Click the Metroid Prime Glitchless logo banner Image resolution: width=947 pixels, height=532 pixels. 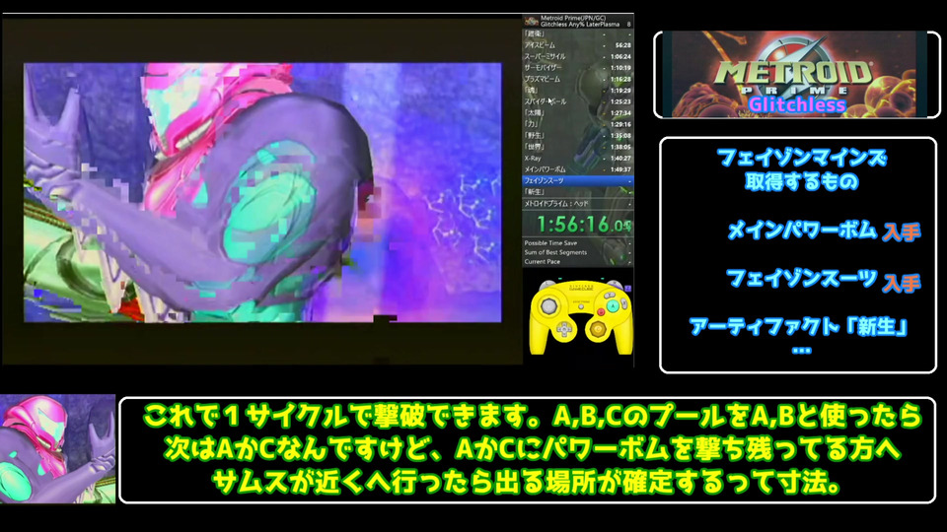tap(797, 74)
